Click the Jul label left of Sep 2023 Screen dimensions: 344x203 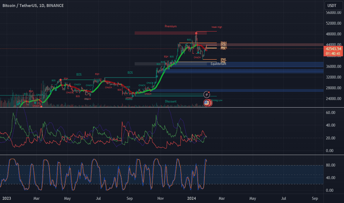98,199
